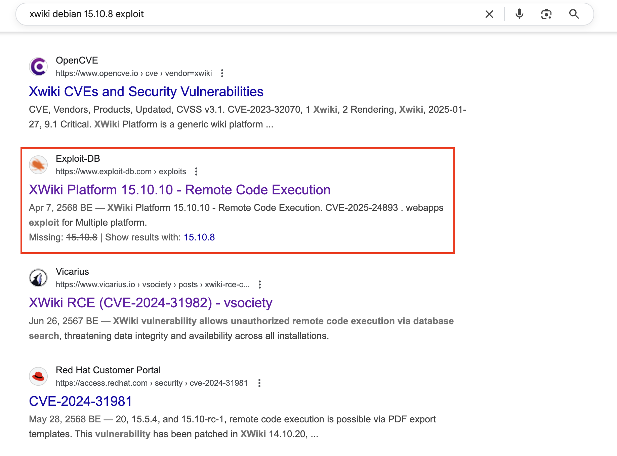Open more options for Exploit-DB result
The width and height of the screenshot is (617, 456).
point(196,172)
